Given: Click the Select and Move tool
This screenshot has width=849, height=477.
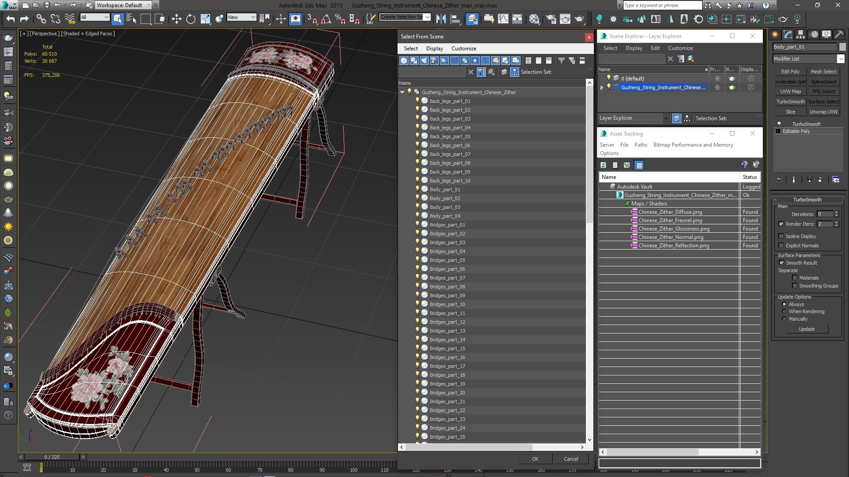Looking at the screenshot, I should [176, 19].
